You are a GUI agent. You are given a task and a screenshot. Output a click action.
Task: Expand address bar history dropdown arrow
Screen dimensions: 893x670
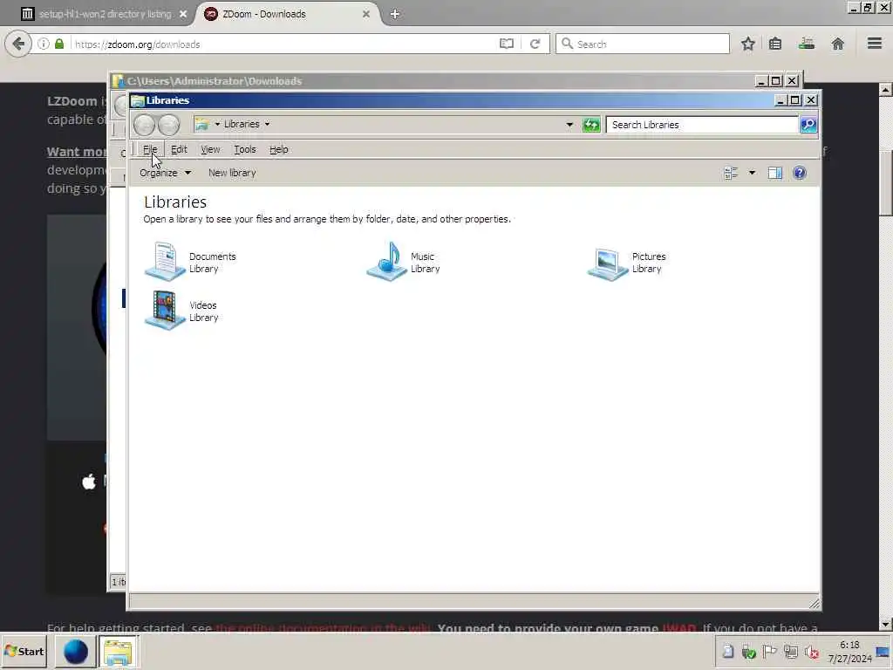[x=569, y=124]
